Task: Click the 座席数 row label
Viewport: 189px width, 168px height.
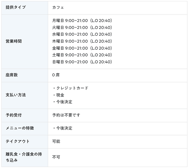Action: (x=12, y=75)
